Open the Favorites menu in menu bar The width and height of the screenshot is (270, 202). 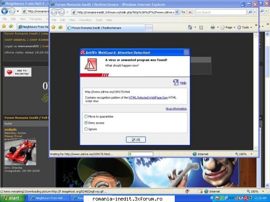coord(85,20)
